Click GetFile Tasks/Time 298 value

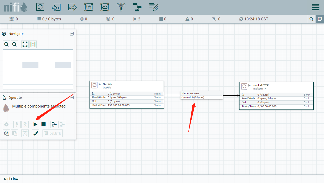[119, 105]
